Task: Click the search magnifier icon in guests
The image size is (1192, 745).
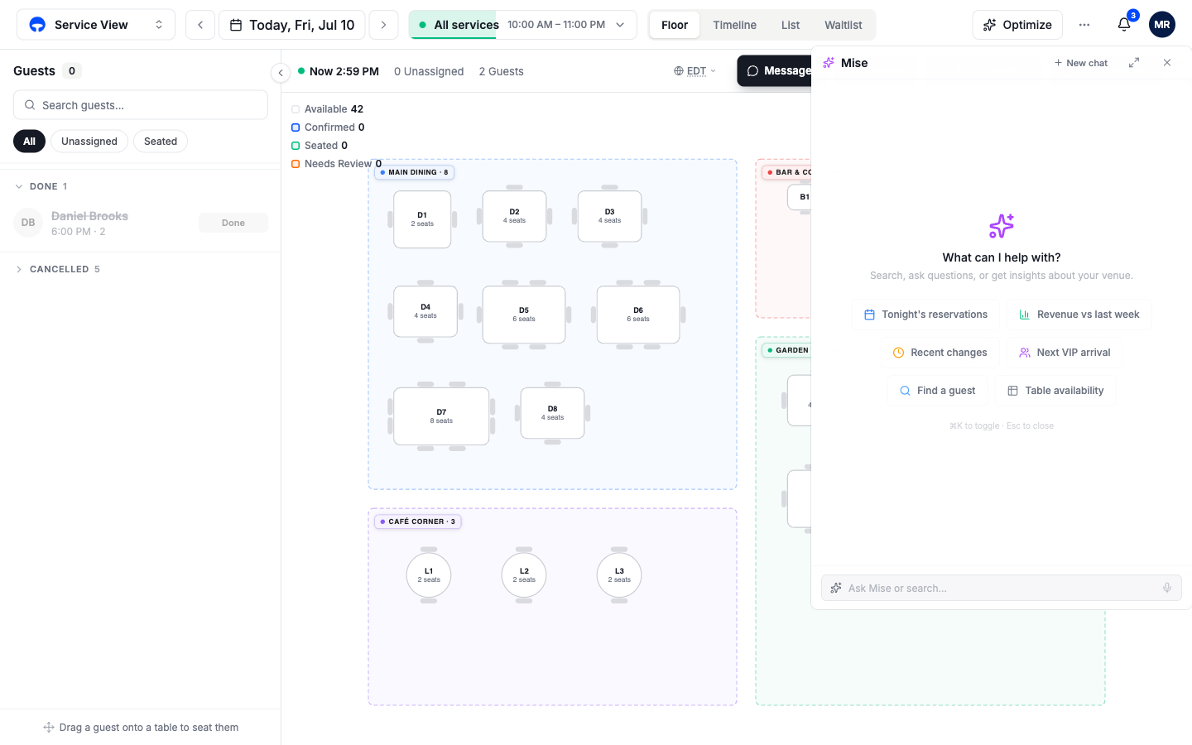Action: pyautogui.click(x=30, y=105)
